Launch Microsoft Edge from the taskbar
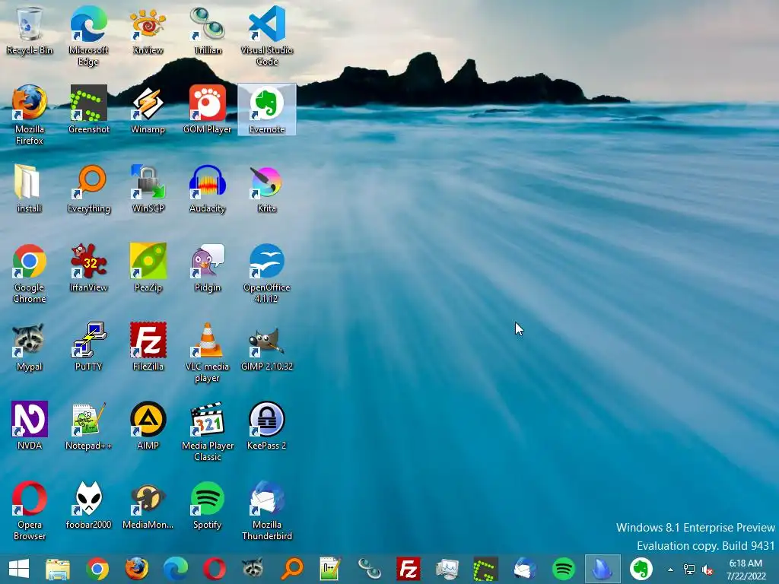The image size is (779, 584). 176,569
